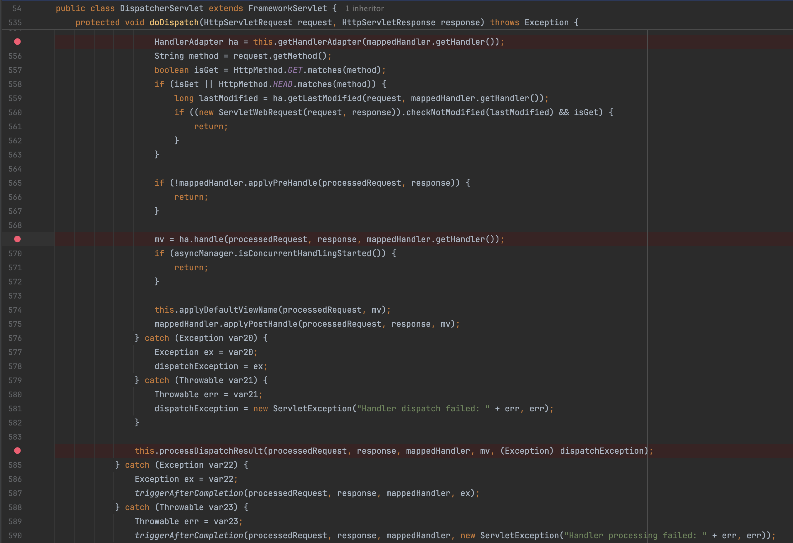Click the GET constant in HttpMethod.GET

[295, 70]
